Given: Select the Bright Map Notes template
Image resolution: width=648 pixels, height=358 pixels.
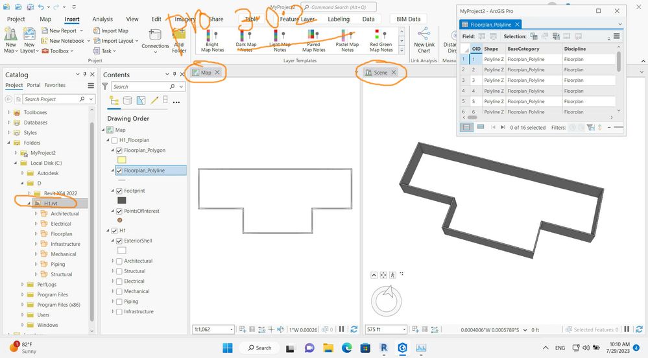Looking at the screenshot, I should tap(212, 40).
